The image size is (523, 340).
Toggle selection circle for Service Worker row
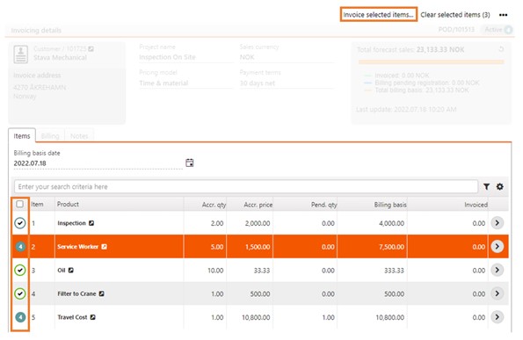pyautogui.click(x=20, y=247)
